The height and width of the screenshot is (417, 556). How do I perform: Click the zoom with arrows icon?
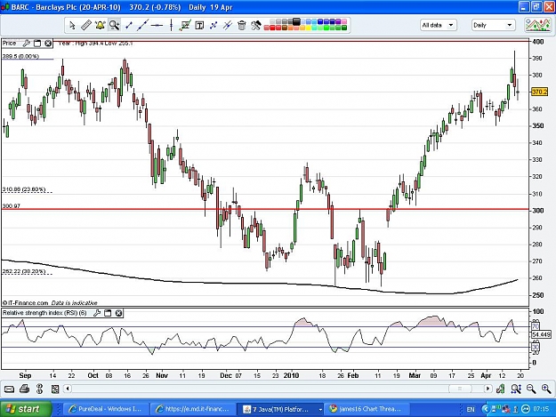click(516, 389)
